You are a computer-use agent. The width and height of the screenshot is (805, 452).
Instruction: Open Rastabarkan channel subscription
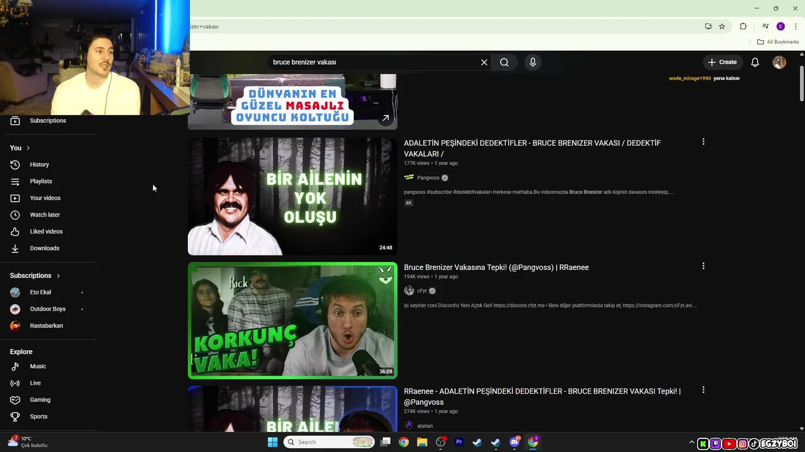48,326
